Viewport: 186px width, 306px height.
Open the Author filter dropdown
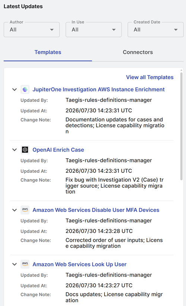click(x=32, y=29)
